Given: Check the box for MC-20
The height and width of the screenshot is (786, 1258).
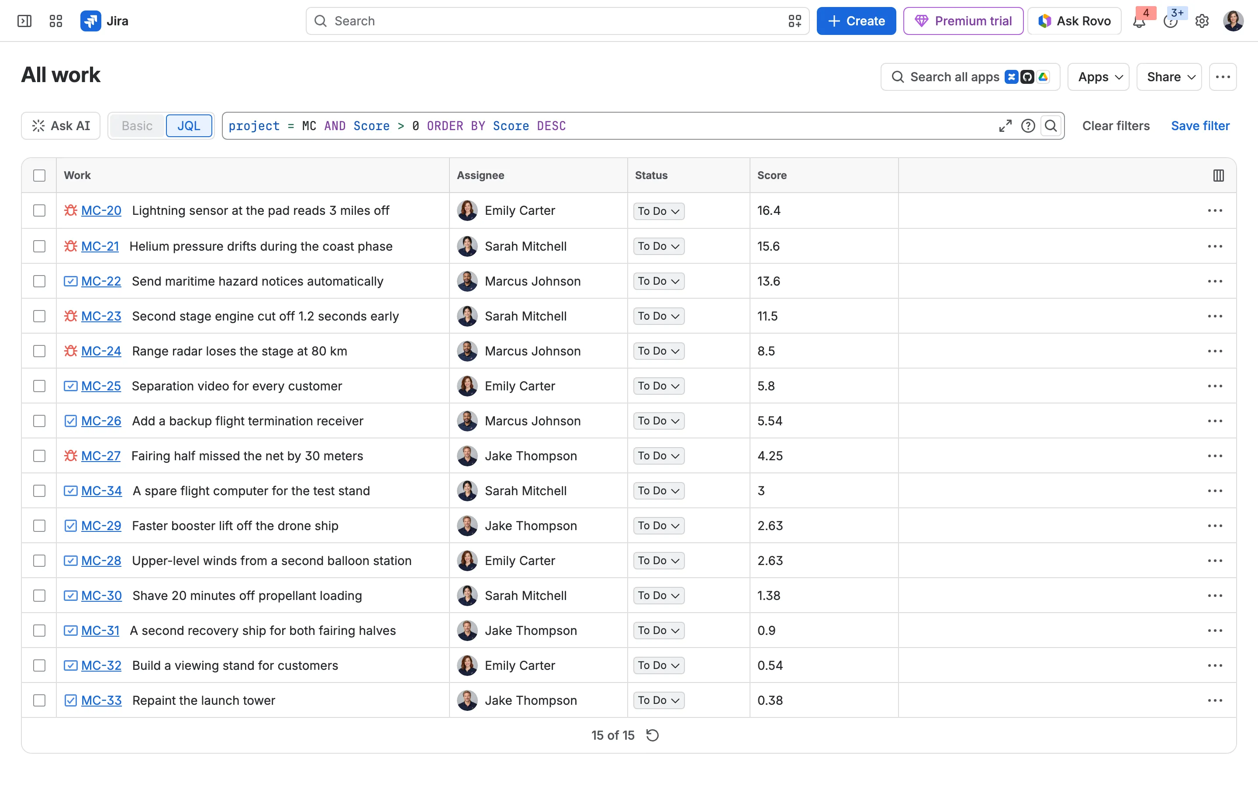Looking at the screenshot, I should pos(39,210).
